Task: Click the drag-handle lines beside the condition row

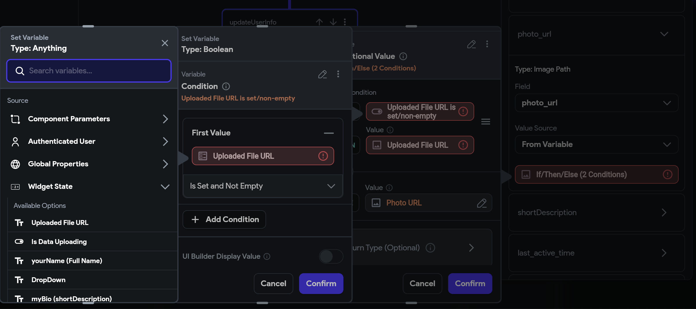Action: pyautogui.click(x=486, y=122)
